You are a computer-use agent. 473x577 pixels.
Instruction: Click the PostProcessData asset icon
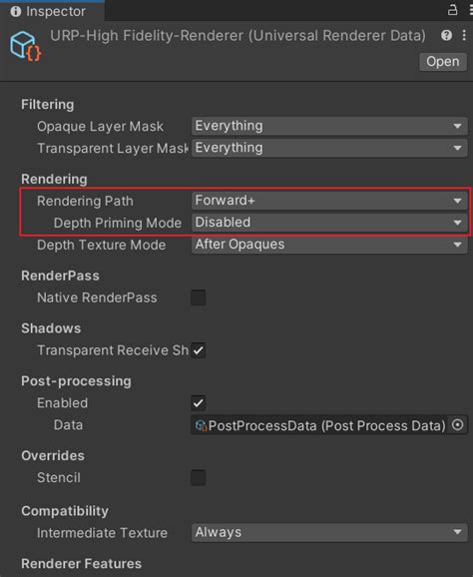click(201, 425)
